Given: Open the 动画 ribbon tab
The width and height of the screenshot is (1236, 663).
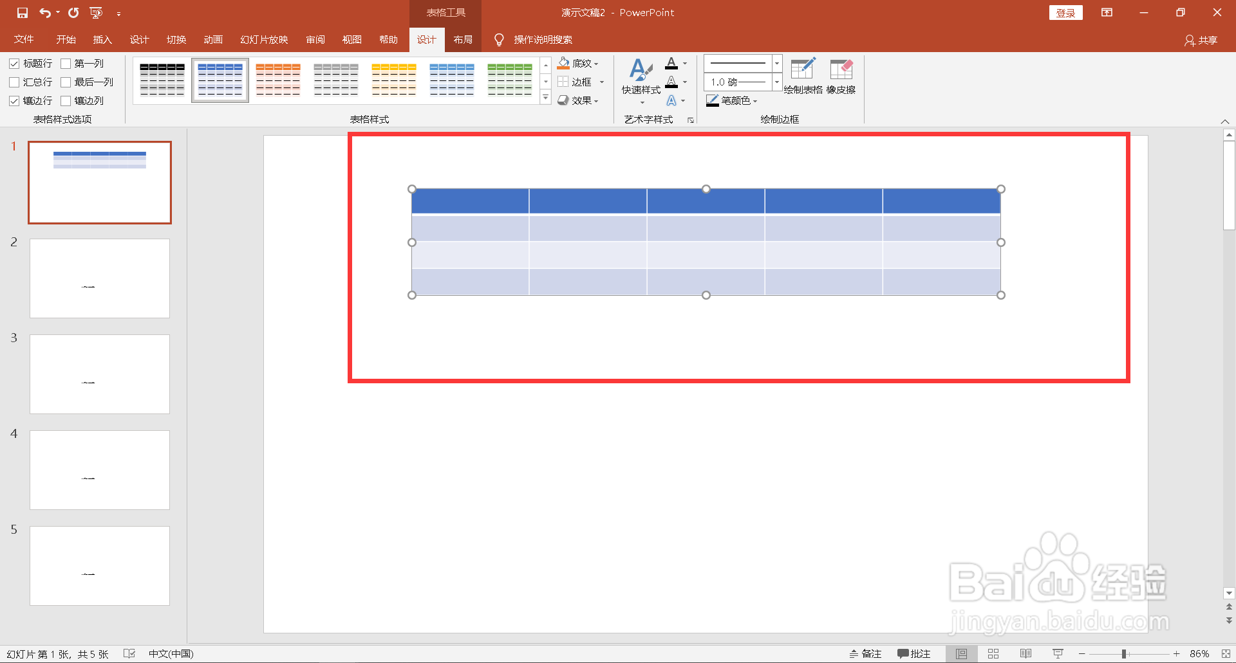Looking at the screenshot, I should tap(213, 40).
